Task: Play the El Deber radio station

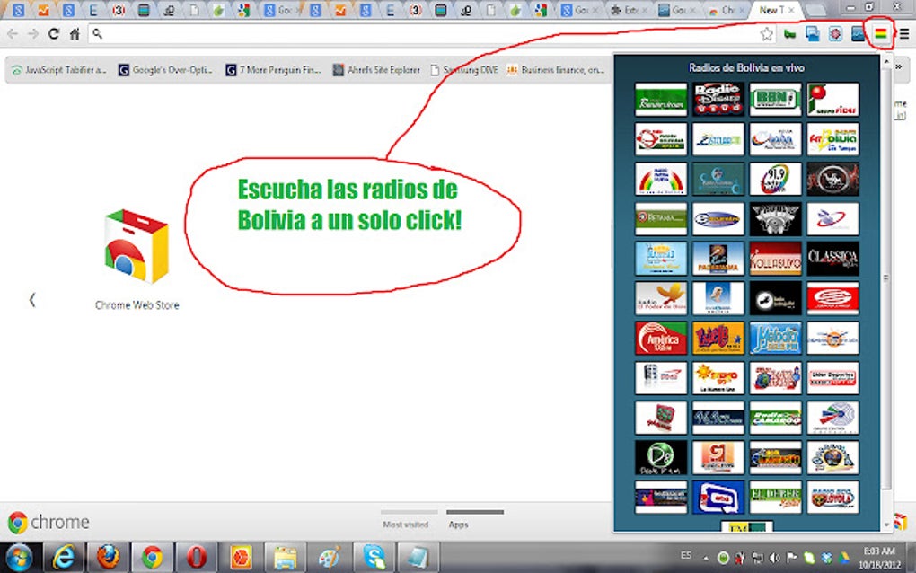Action: click(x=775, y=497)
